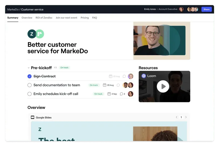Go to previous Google Slides page
Screen dimensions: 219x146
(x=177, y=117)
